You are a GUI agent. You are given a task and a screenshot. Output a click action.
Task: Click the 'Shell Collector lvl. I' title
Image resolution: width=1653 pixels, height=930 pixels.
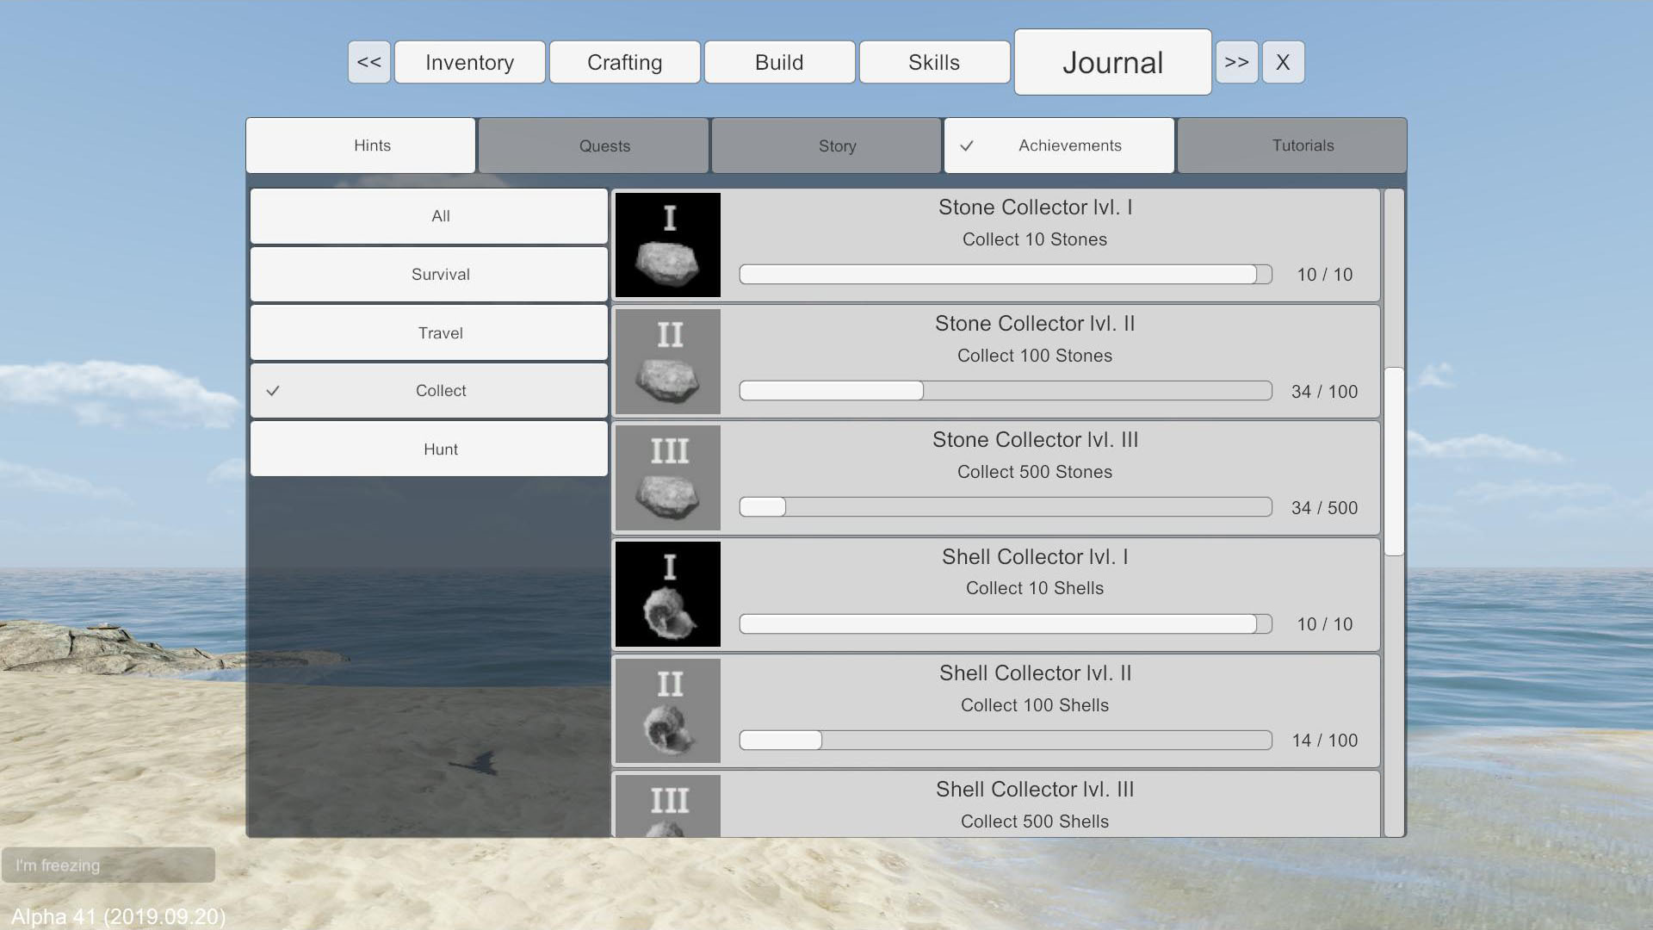click(x=1035, y=557)
